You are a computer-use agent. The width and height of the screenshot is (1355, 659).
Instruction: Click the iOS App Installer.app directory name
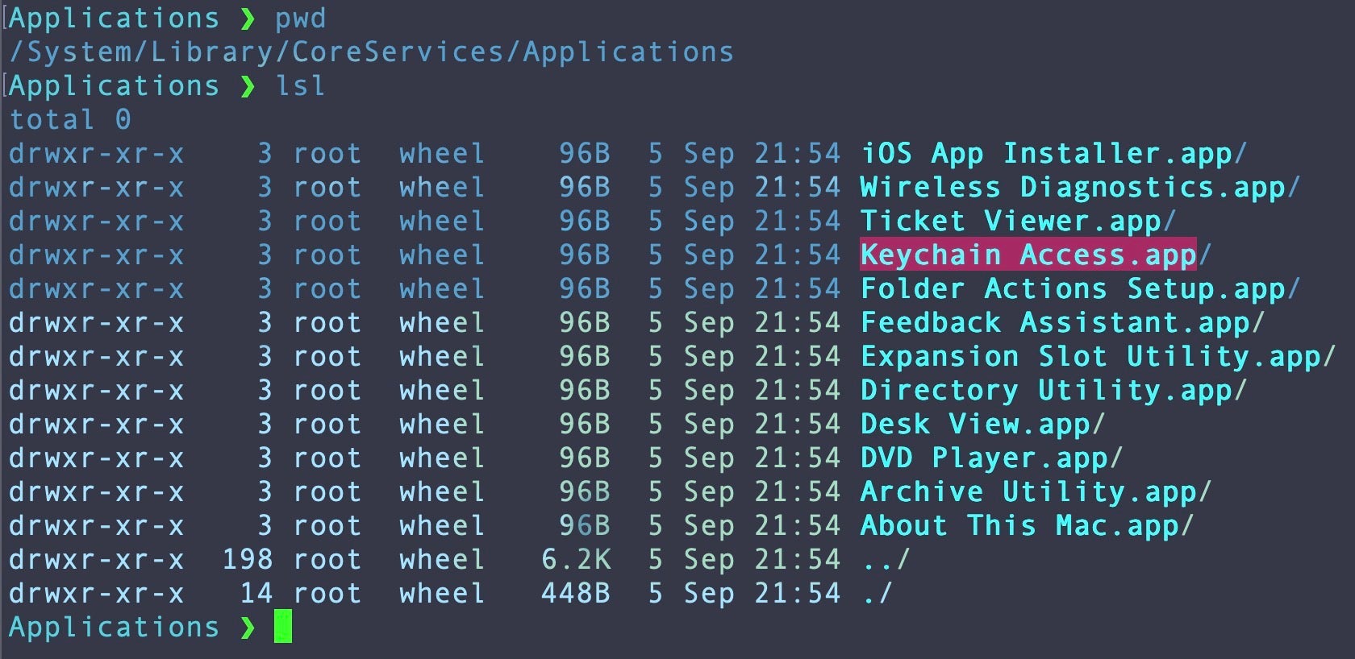tap(1053, 154)
